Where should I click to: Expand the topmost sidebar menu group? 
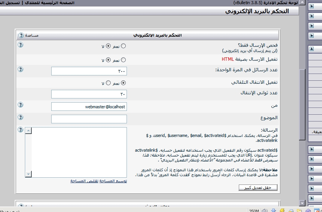[311, 6]
